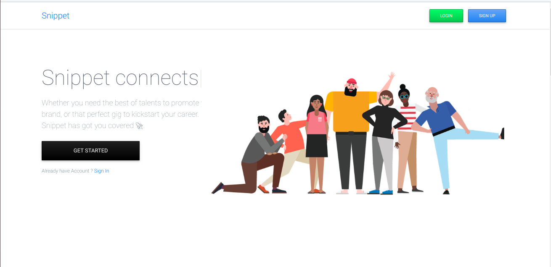Open the green LOGIN button
This screenshot has width=551, height=267.
(446, 16)
